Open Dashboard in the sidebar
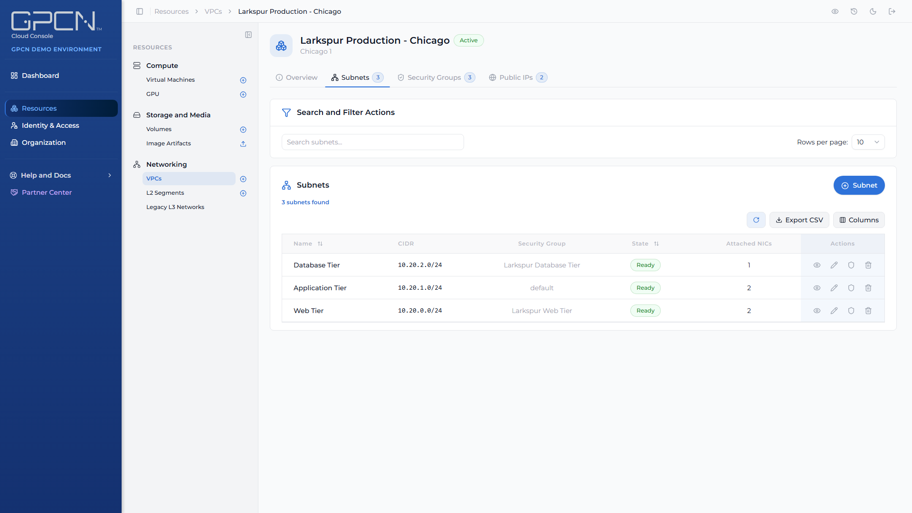 [61, 76]
